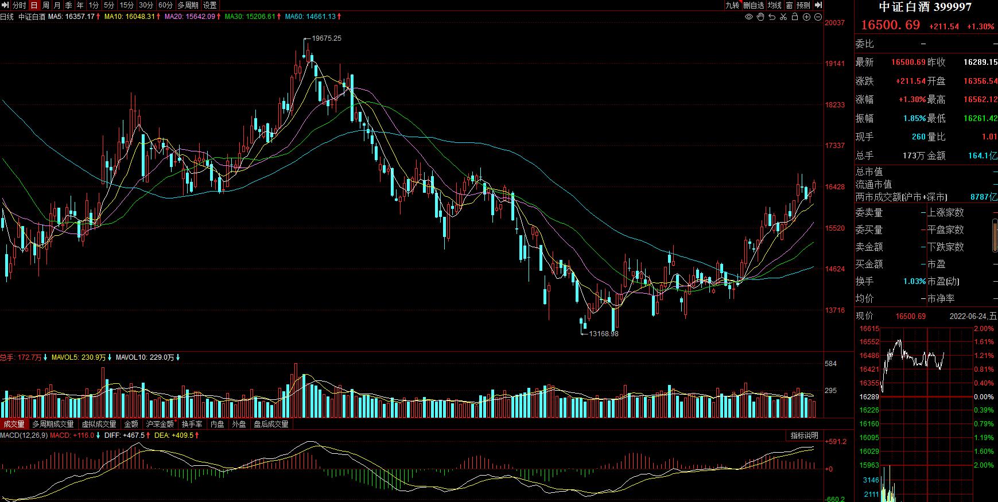Image resolution: width=998 pixels, height=502 pixels.
Task: Select the 盘后成交量 indicator tab
Action: [271, 424]
